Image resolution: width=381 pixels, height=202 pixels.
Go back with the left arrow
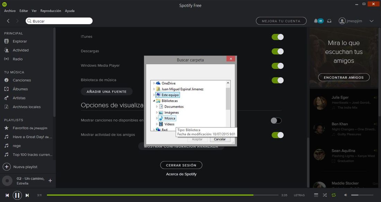8,21
